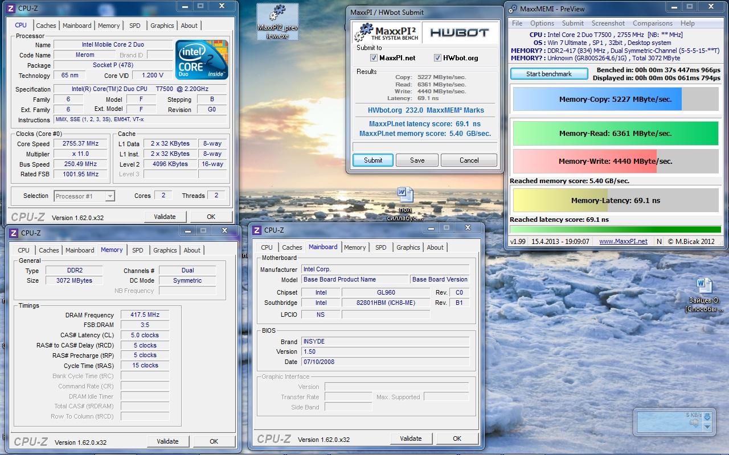The width and height of the screenshot is (729, 455).
Task: Click OK in the CPU-Z Memory window
Action: [x=214, y=441]
